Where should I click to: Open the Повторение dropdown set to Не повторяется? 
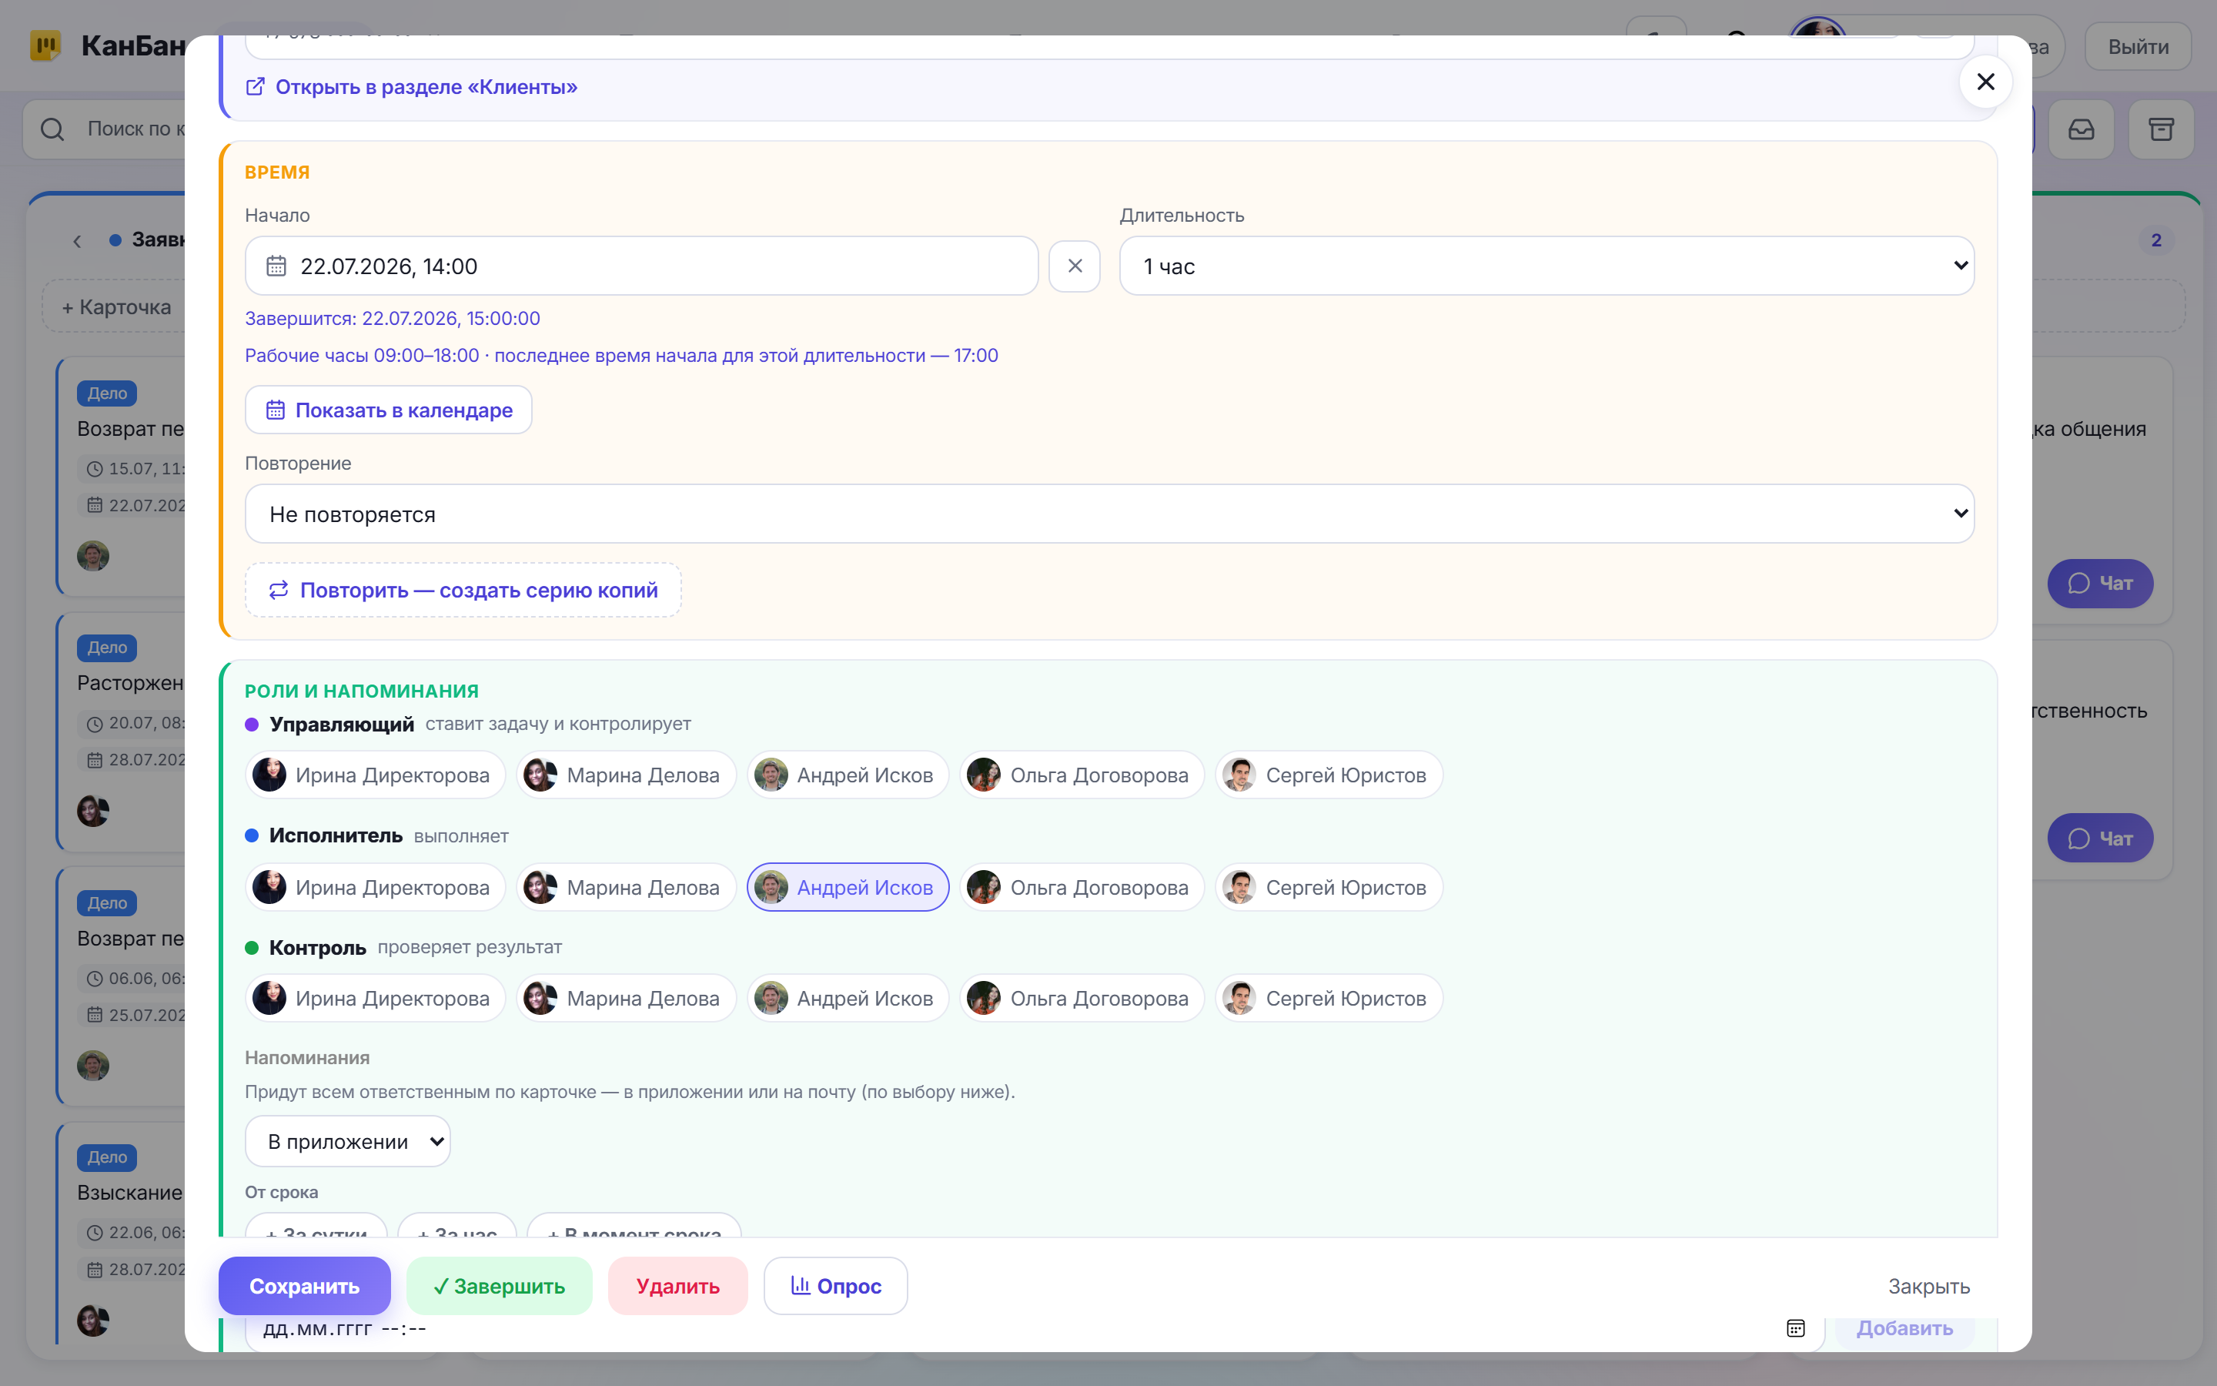(1109, 514)
